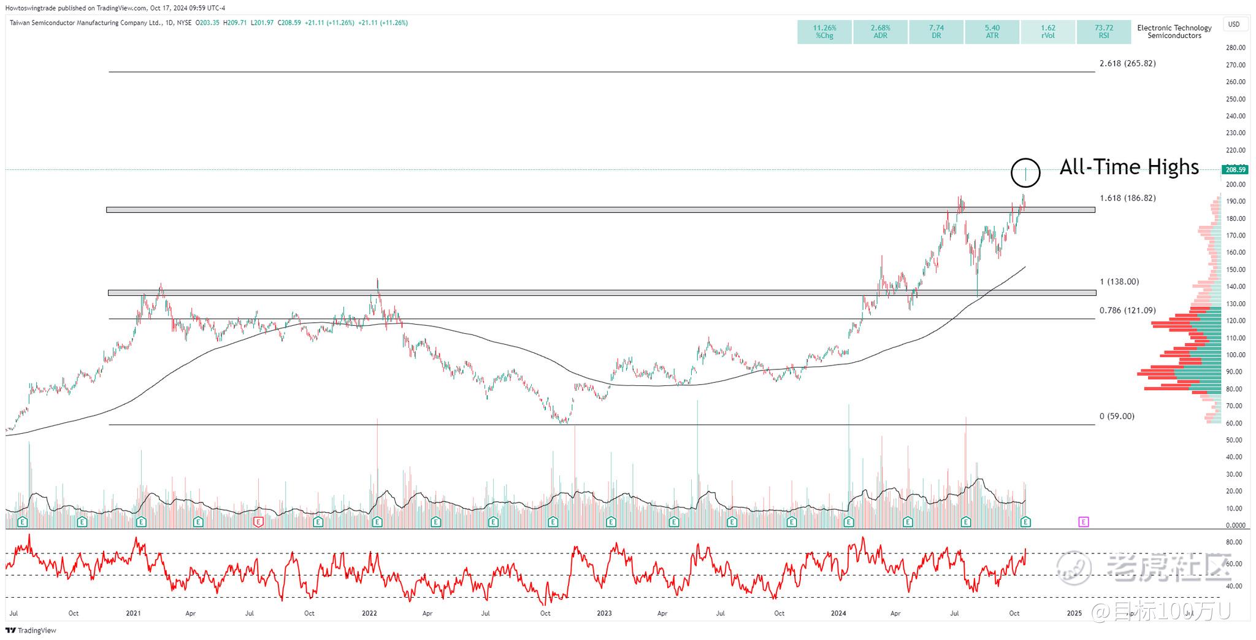Click the 100.00 price scale label
1256x640 pixels.
tap(1235, 355)
